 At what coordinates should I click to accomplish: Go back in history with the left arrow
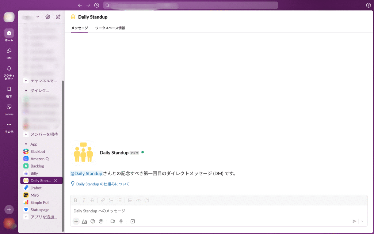pos(80,5)
